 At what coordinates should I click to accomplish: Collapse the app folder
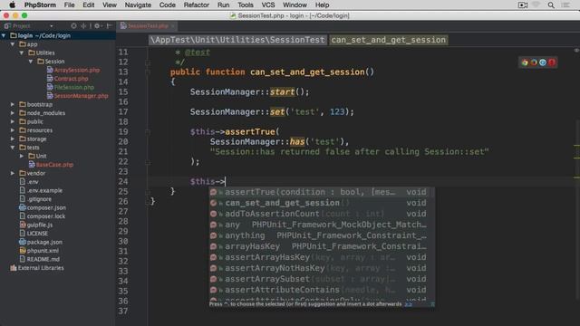tap(13, 44)
